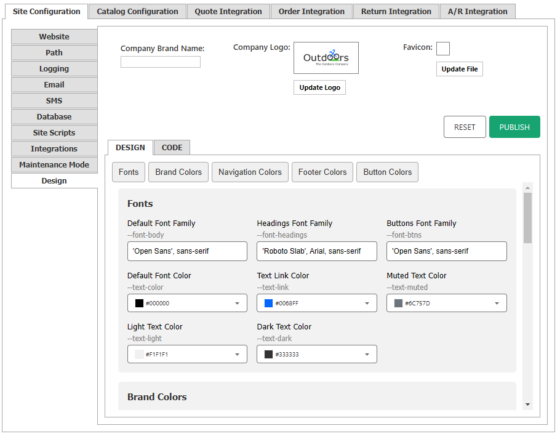Jump to Footer Colors section button
560x439 pixels.
pos(322,172)
